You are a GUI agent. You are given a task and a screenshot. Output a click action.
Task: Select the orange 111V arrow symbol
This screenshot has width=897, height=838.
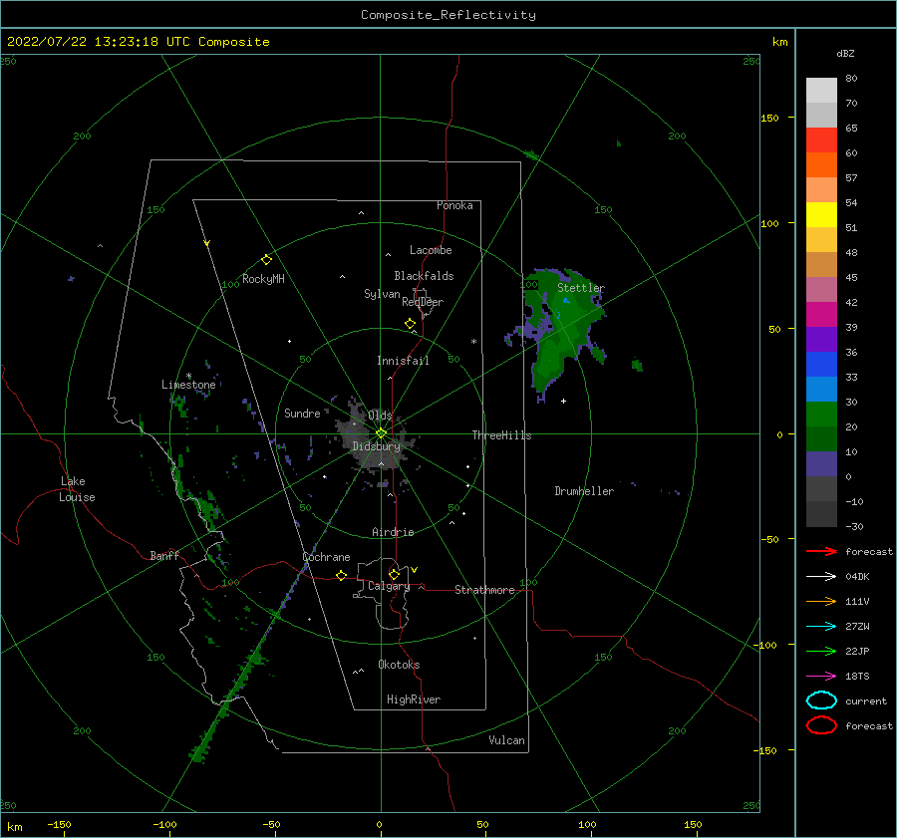[x=821, y=601]
